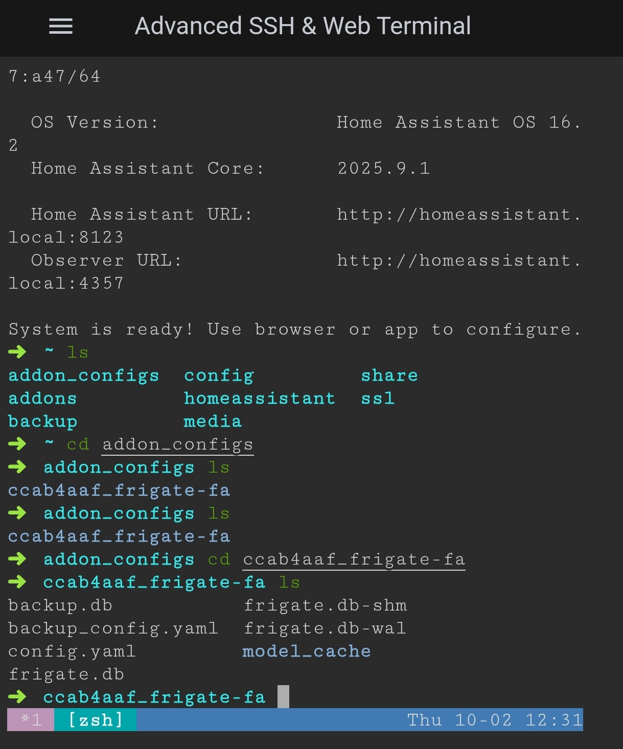Click the frigate.db-shm file name

coord(325,605)
